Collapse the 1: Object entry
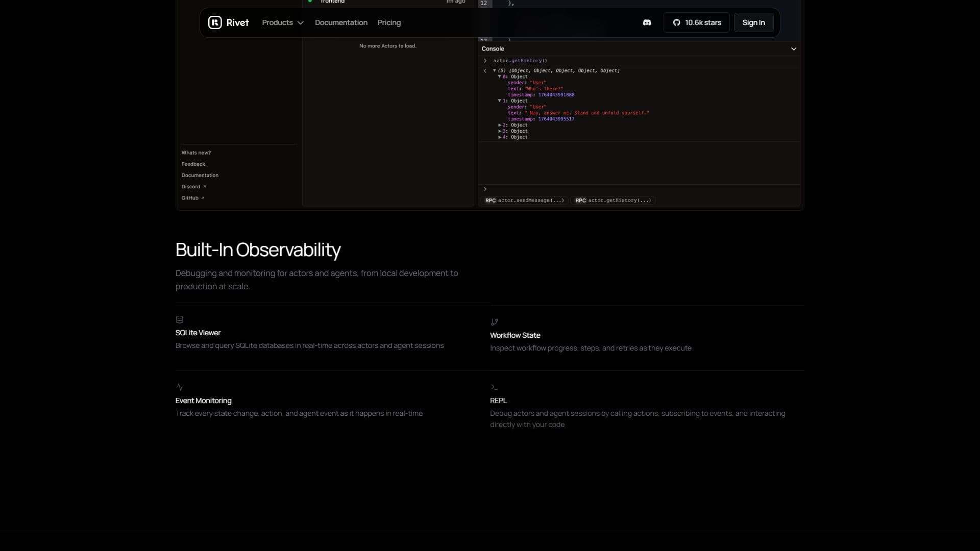Screen dimensions: 980x551 click(x=500, y=101)
